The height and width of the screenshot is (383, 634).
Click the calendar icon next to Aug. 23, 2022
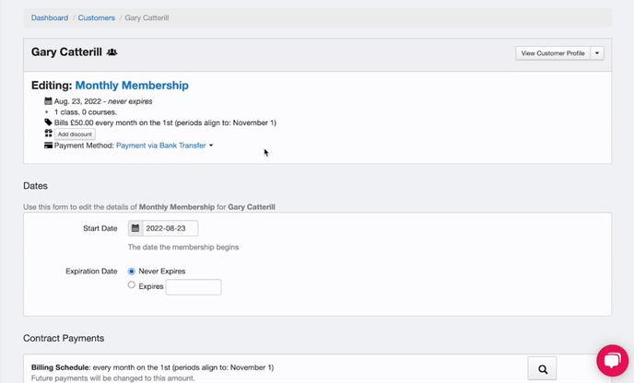[x=48, y=100]
